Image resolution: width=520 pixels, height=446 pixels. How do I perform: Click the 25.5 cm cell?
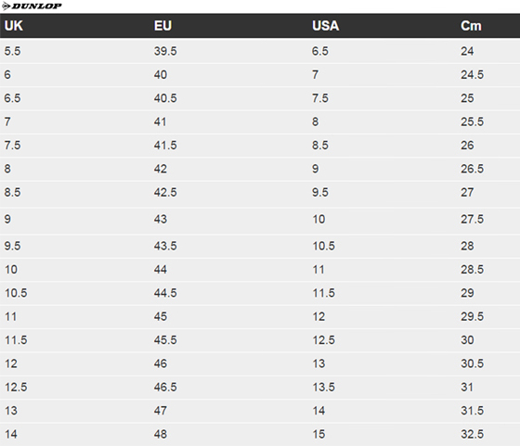(x=472, y=121)
